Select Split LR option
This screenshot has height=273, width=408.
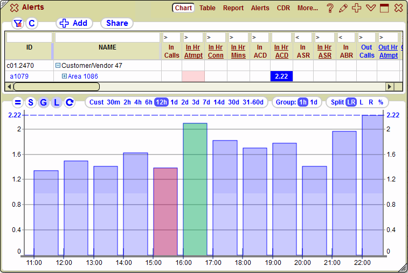click(351, 102)
